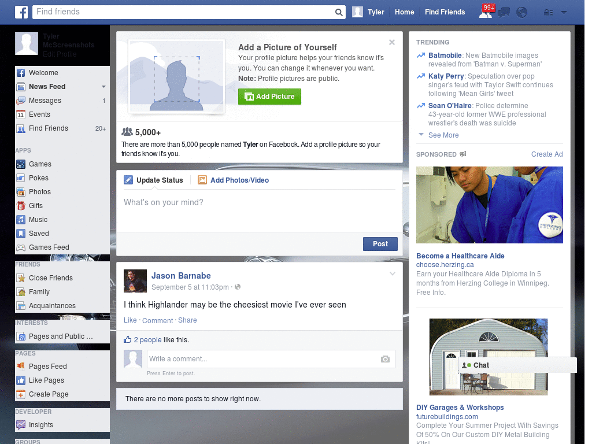This screenshot has width=592, height=444.
Task: Open Find Friends in top bar
Action: tap(445, 12)
